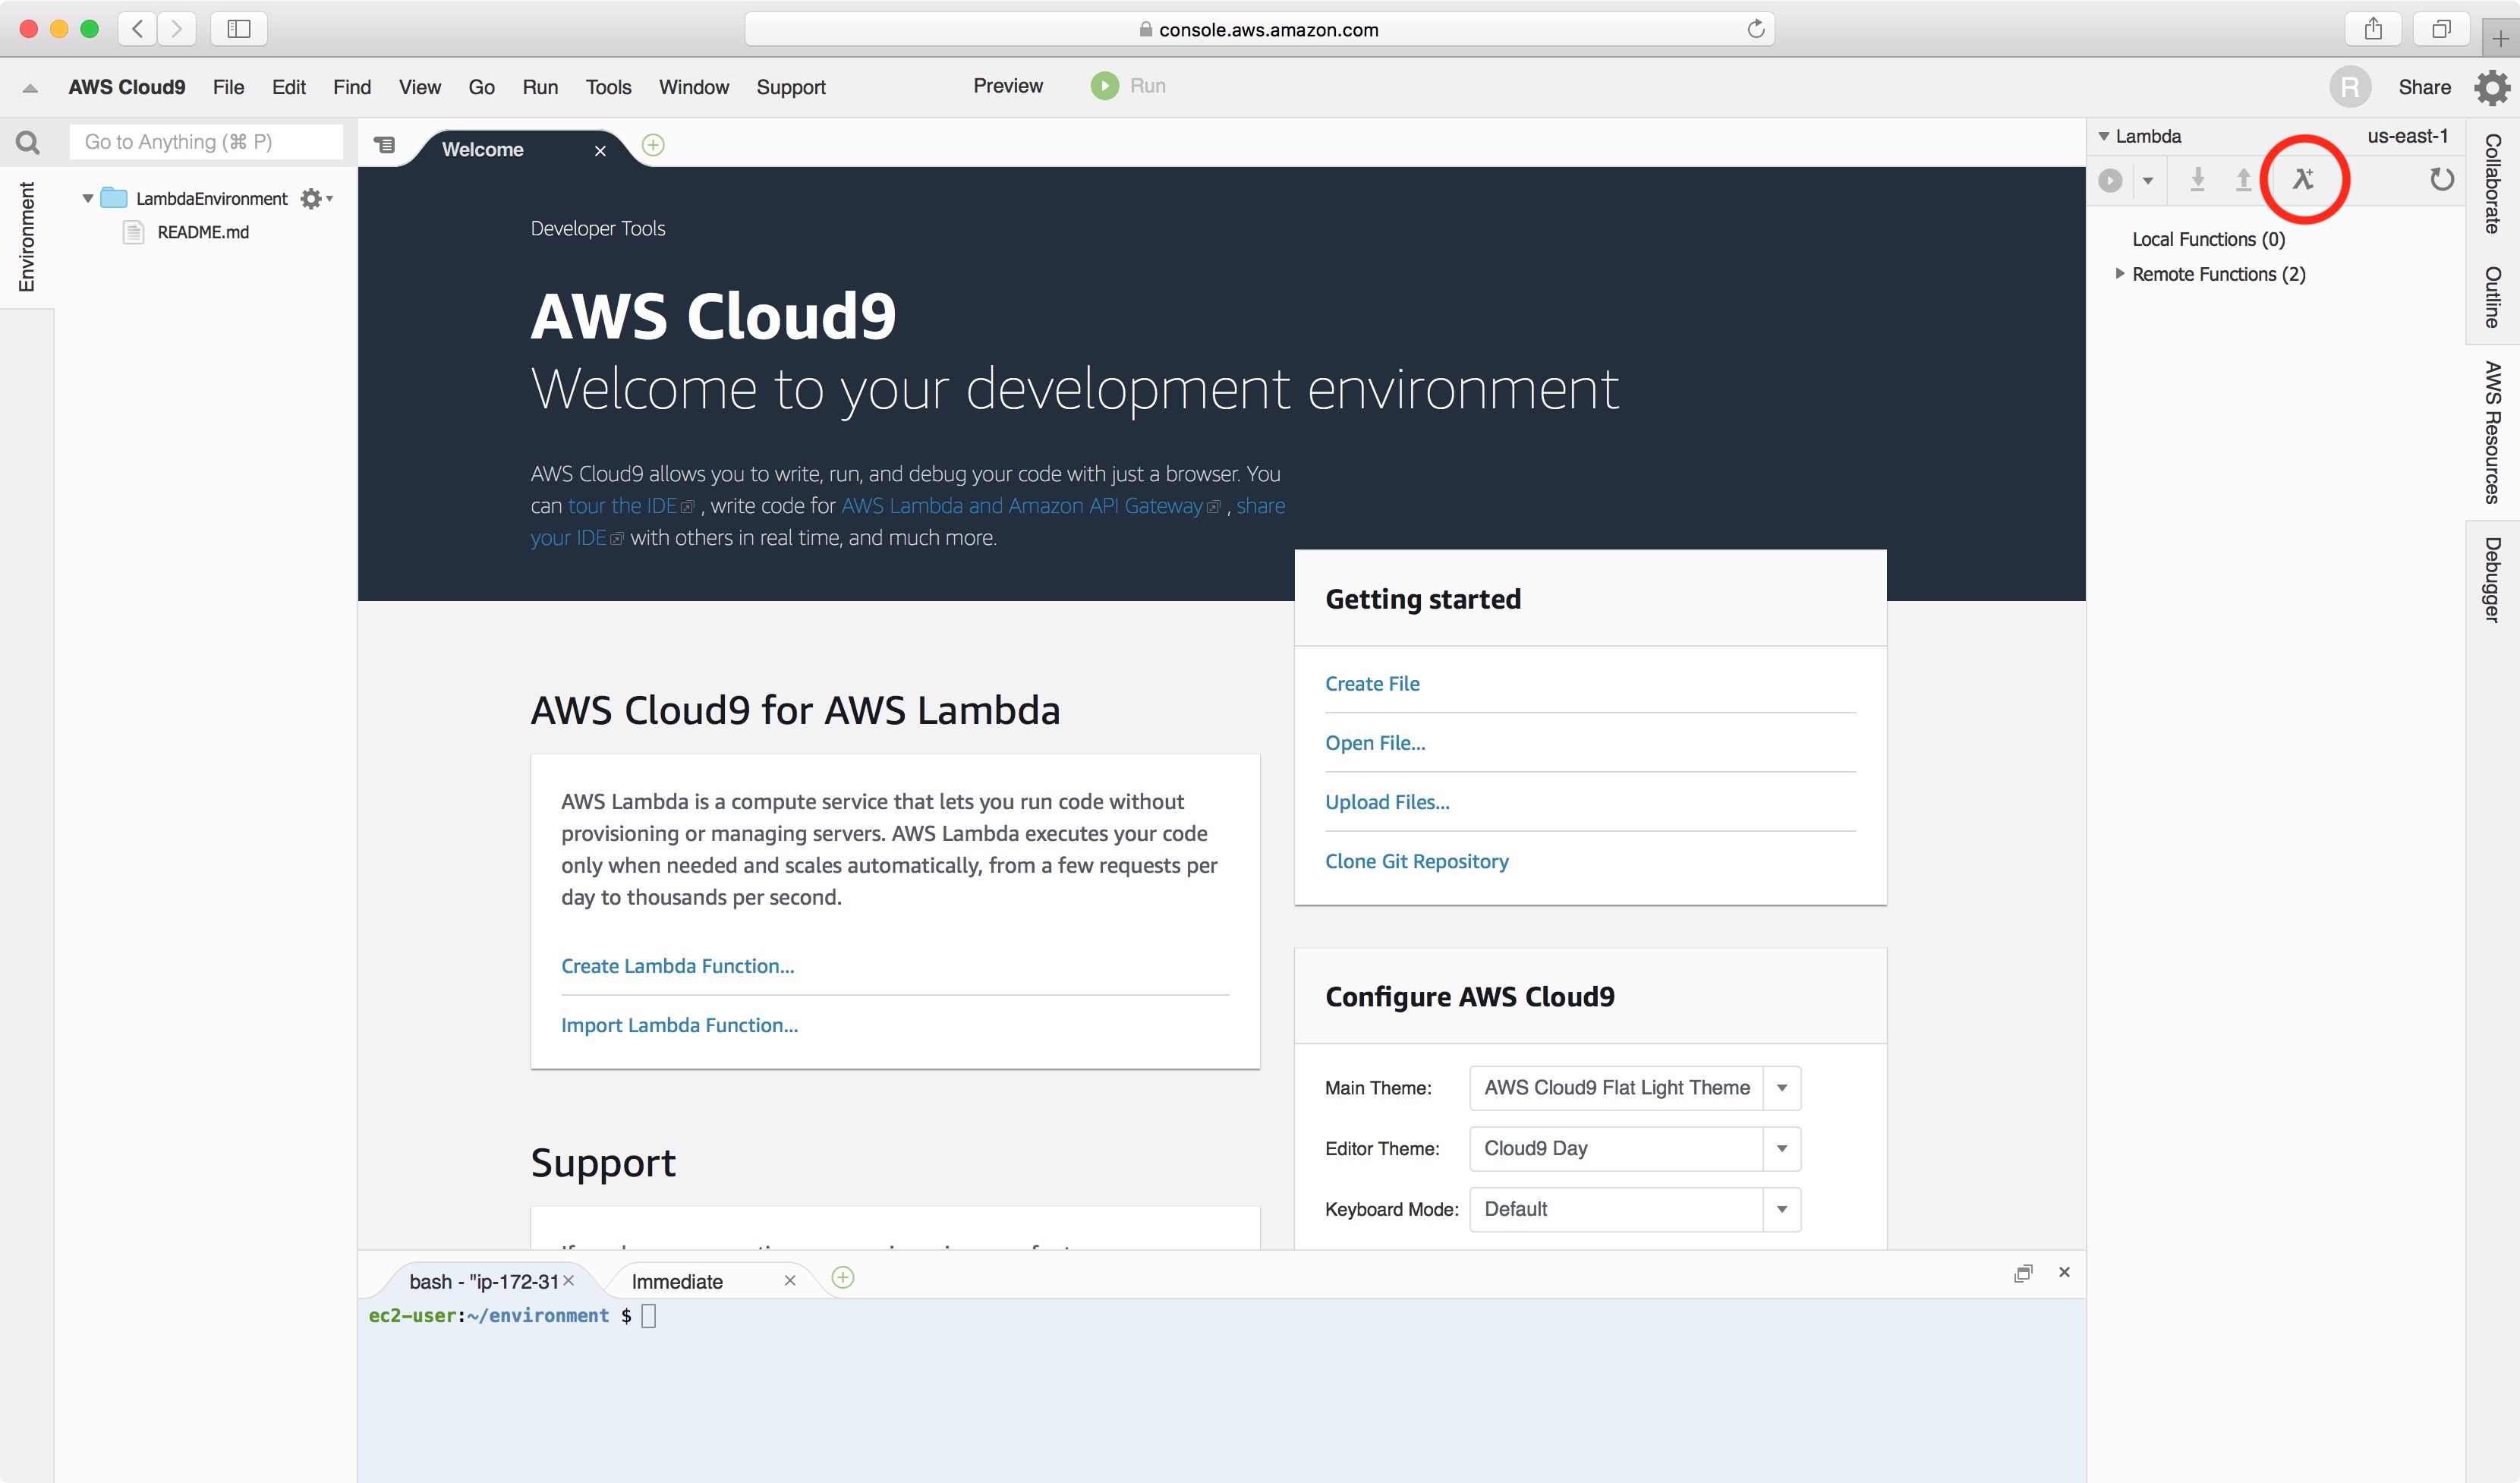Collapse the LambdaEnvironment folder tree
The height and width of the screenshot is (1483, 2520).
88,198
